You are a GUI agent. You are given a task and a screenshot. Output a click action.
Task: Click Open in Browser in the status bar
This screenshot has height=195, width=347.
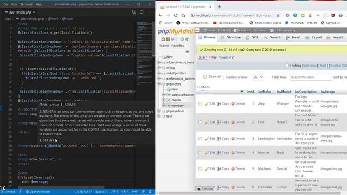[x=38, y=192]
